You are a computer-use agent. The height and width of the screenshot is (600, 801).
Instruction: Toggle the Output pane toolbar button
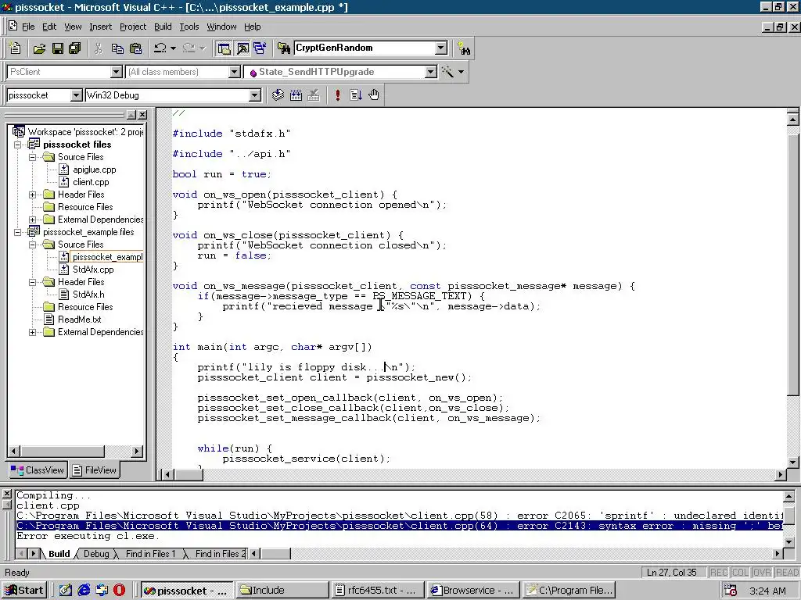(x=242, y=48)
